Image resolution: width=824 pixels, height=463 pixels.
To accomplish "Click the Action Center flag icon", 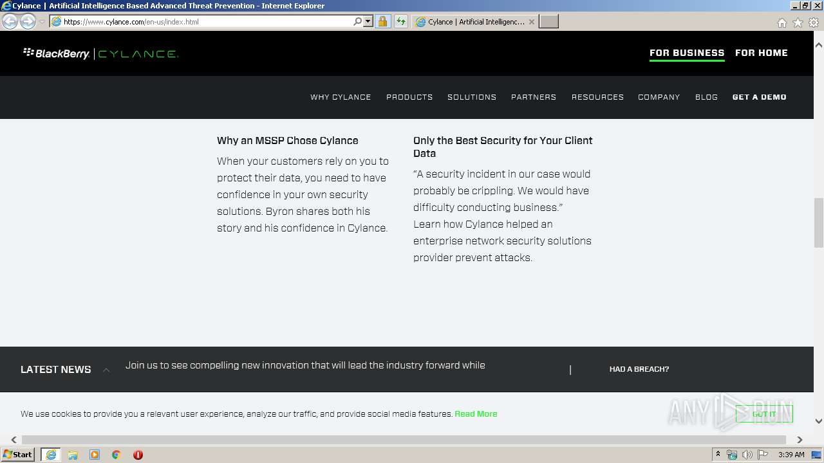I will coord(763,455).
